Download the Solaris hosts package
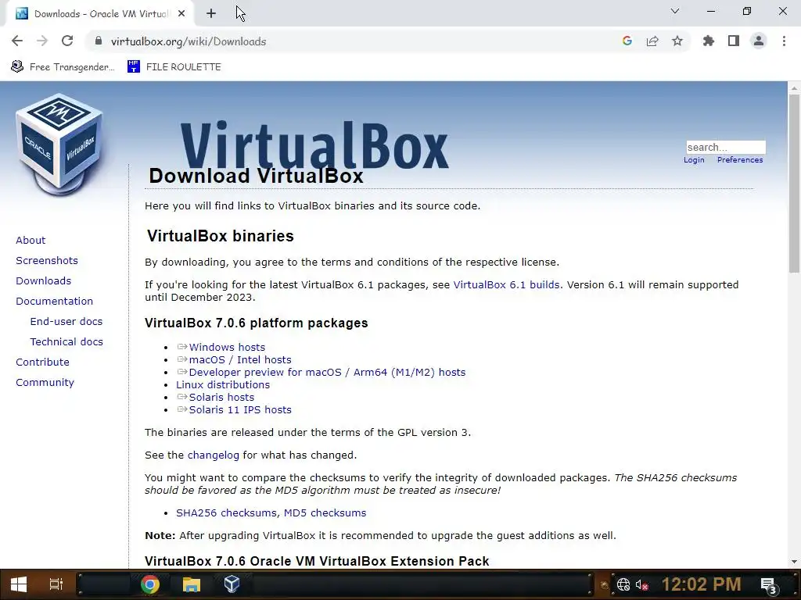Image resolution: width=801 pixels, height=600 pixels. coord(221,398)
